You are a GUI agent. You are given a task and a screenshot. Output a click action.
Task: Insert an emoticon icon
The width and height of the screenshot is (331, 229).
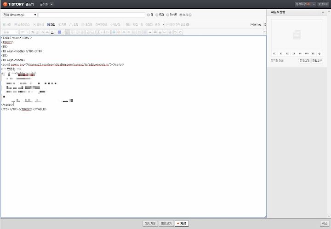pos(114,32)
